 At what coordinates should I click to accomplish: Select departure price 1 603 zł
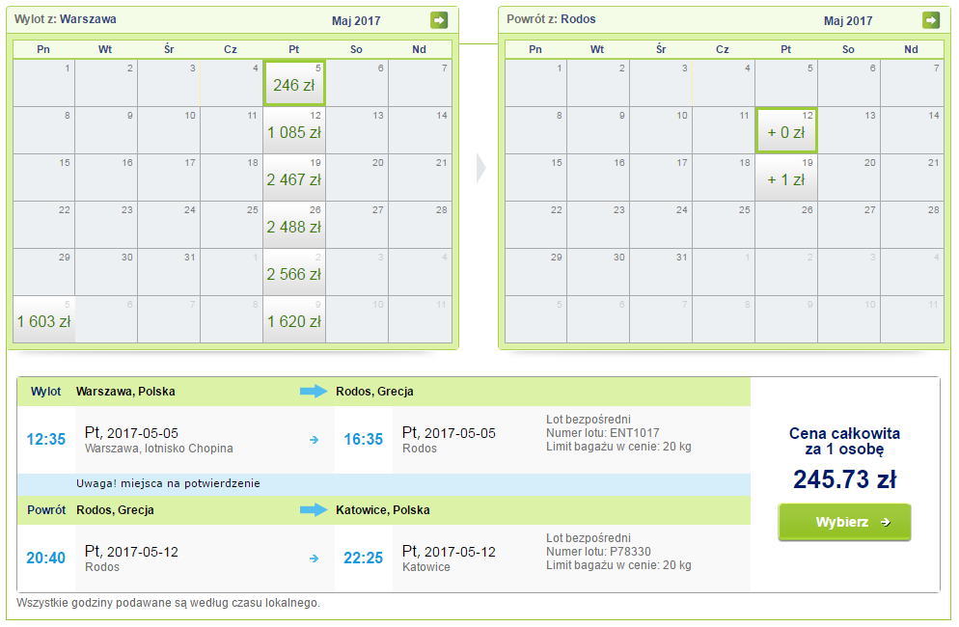[44, 319]
